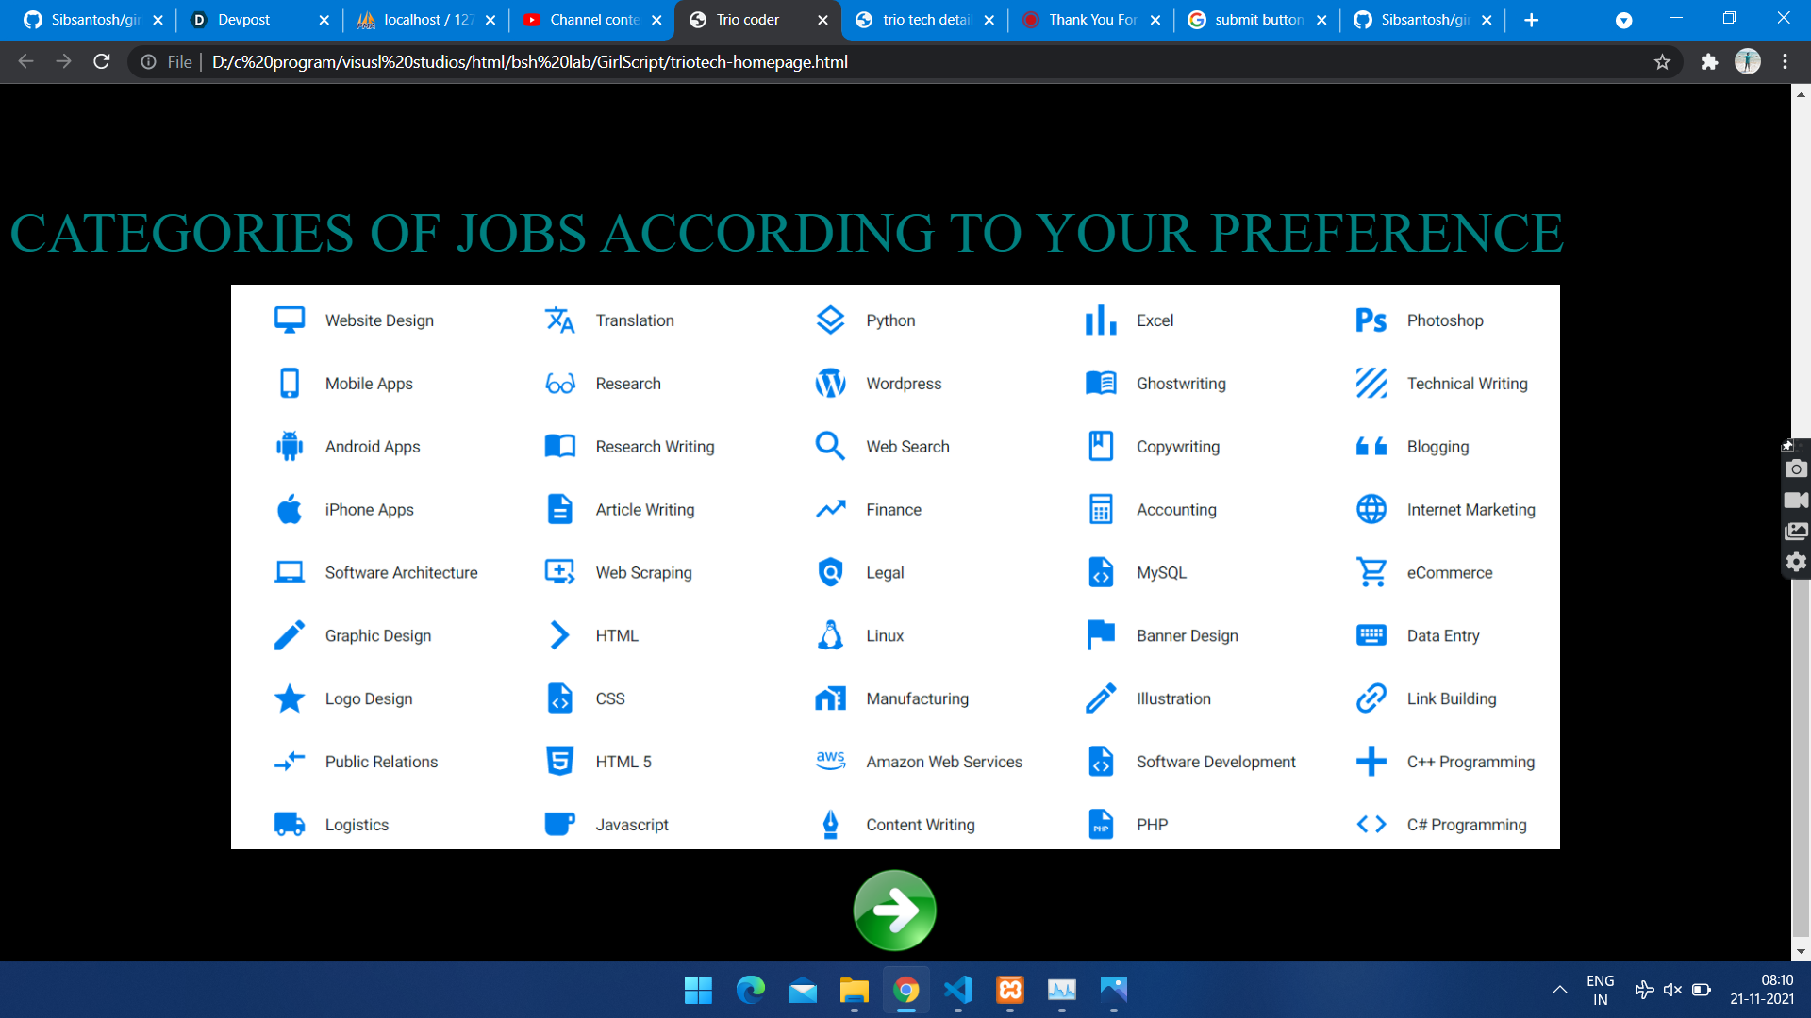Expand the system tray hidden icons chevron

coord(1559,990)
